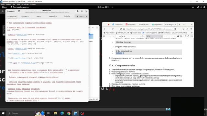Viewport: 207px width, 116px height.
Task: Bookmark this page with star icon
Action: 175,29
